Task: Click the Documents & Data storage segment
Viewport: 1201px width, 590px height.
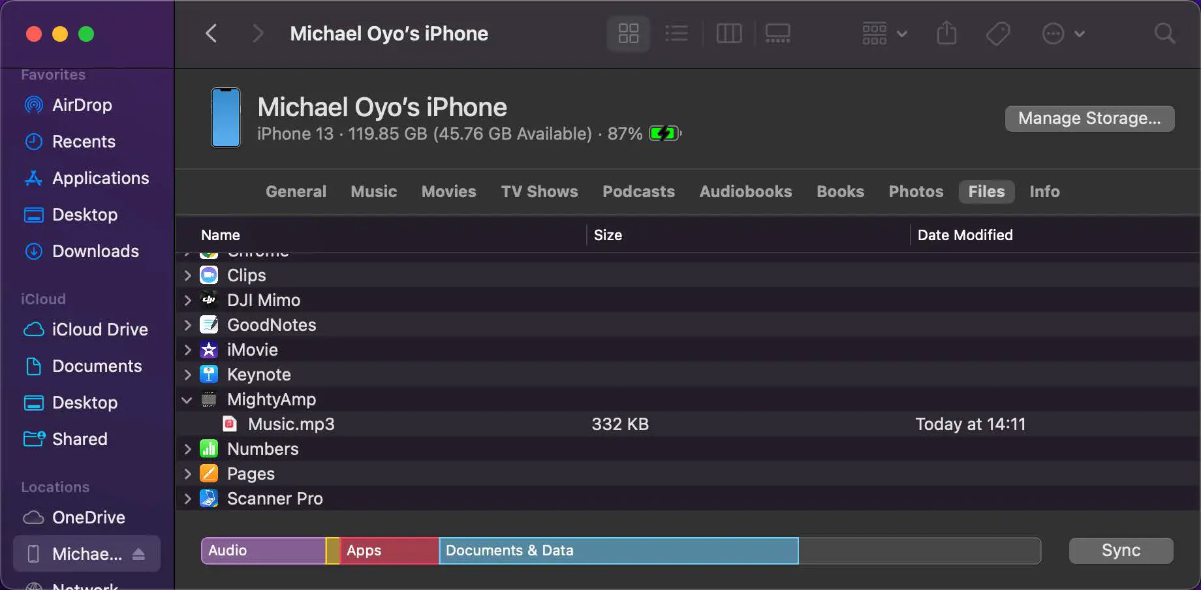Action: pos(618,550)
